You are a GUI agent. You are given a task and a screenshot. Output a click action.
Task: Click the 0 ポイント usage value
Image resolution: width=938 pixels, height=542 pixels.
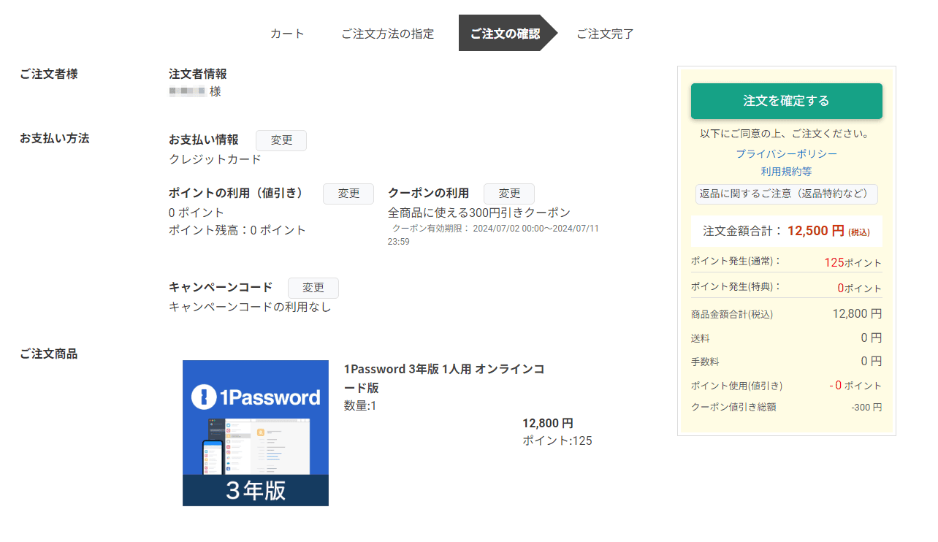click(197, 213)
